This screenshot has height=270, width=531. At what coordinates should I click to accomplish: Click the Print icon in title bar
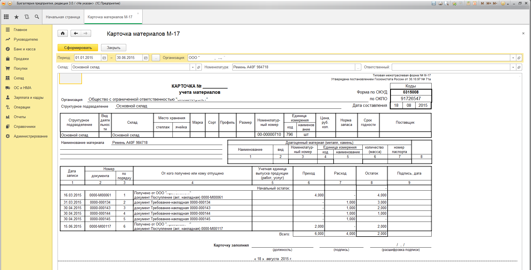440,3
